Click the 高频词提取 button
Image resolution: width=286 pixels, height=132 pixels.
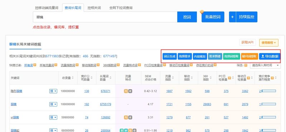pos(232,56)
